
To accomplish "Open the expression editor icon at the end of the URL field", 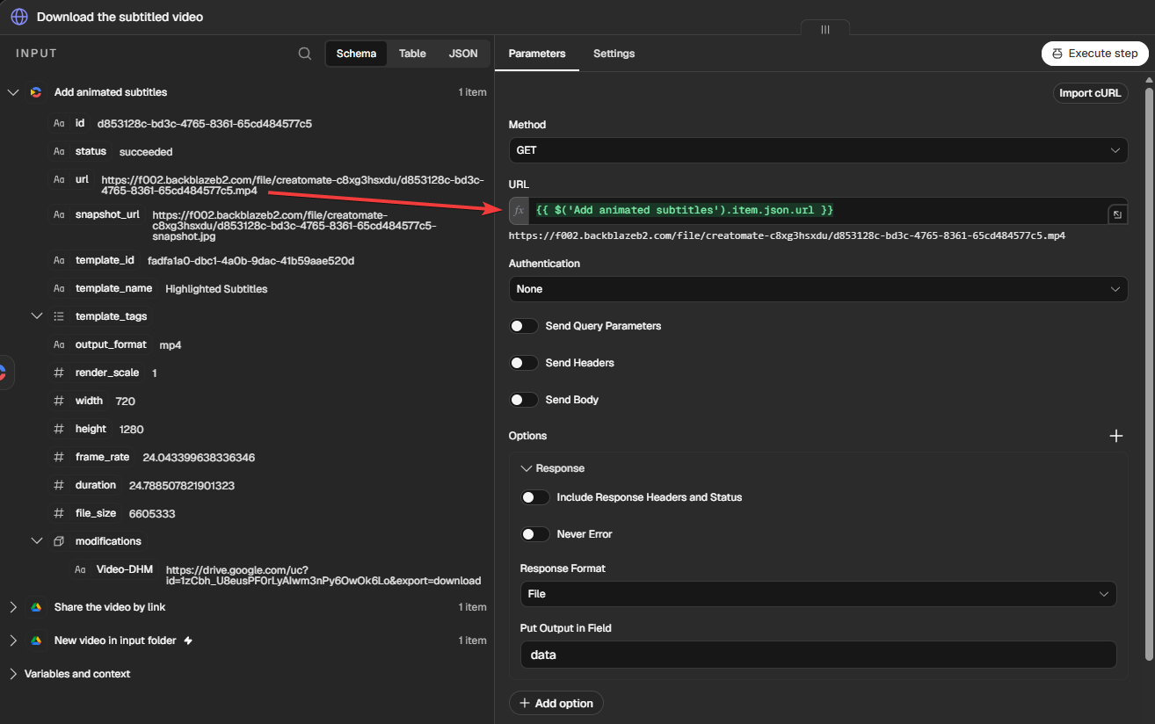I will point(1116,214).
